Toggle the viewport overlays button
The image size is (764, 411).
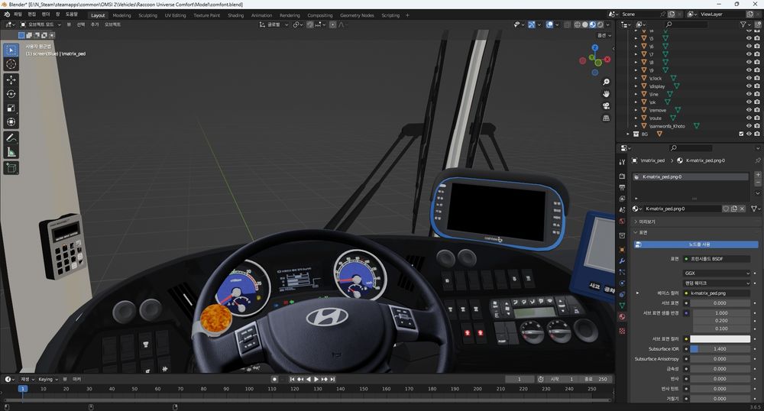point(549,24)
